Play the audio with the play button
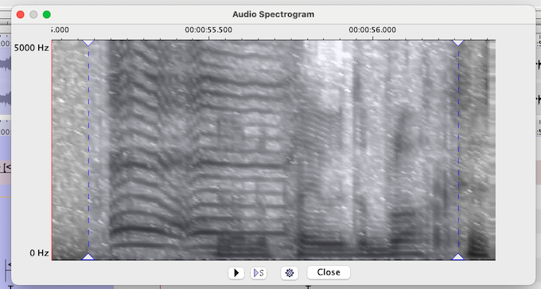 click(x=236, y=273)
